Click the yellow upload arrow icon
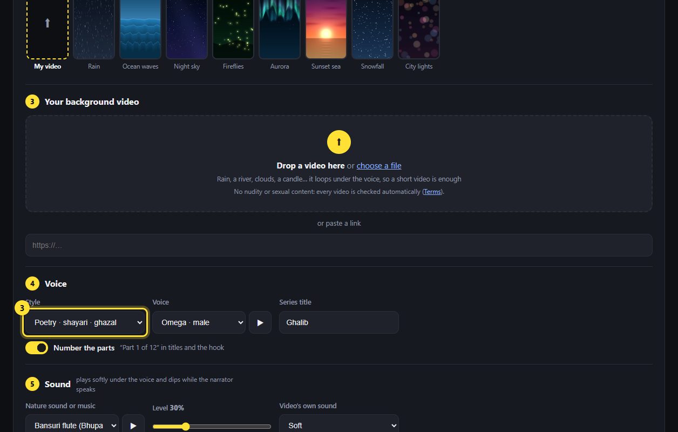The height and width of the screenshot is (432, 678). tap(339, 142)
